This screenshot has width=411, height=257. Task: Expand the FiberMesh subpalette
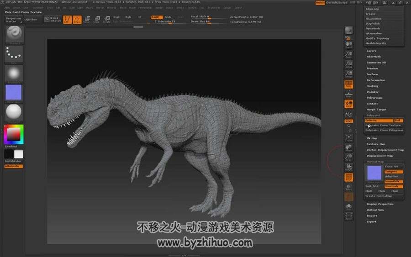pos(374,57)
